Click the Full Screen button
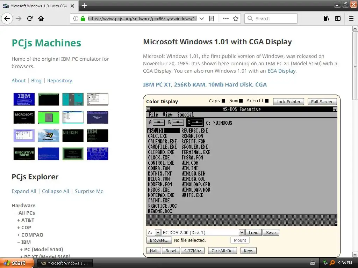The image size is (358, 268). point(322,102)
